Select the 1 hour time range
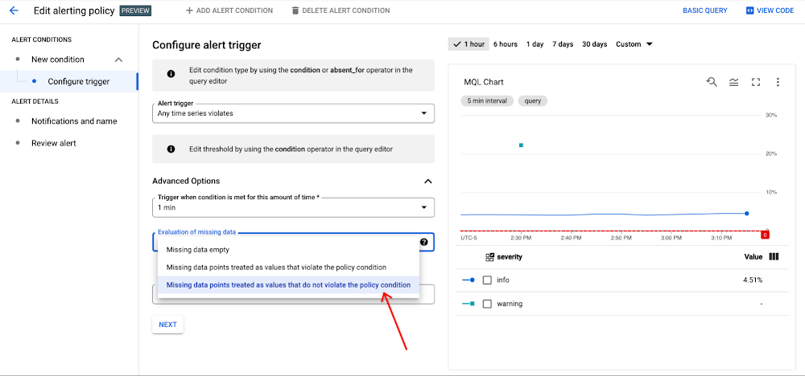805x376 pixels. [x=469, y=44]
